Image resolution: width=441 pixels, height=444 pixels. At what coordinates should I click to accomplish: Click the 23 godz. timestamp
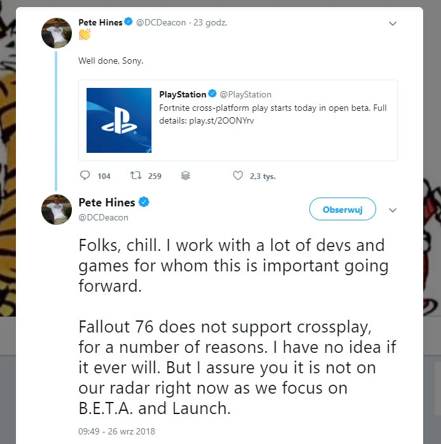pyautogui.click(x=212, y=22)
